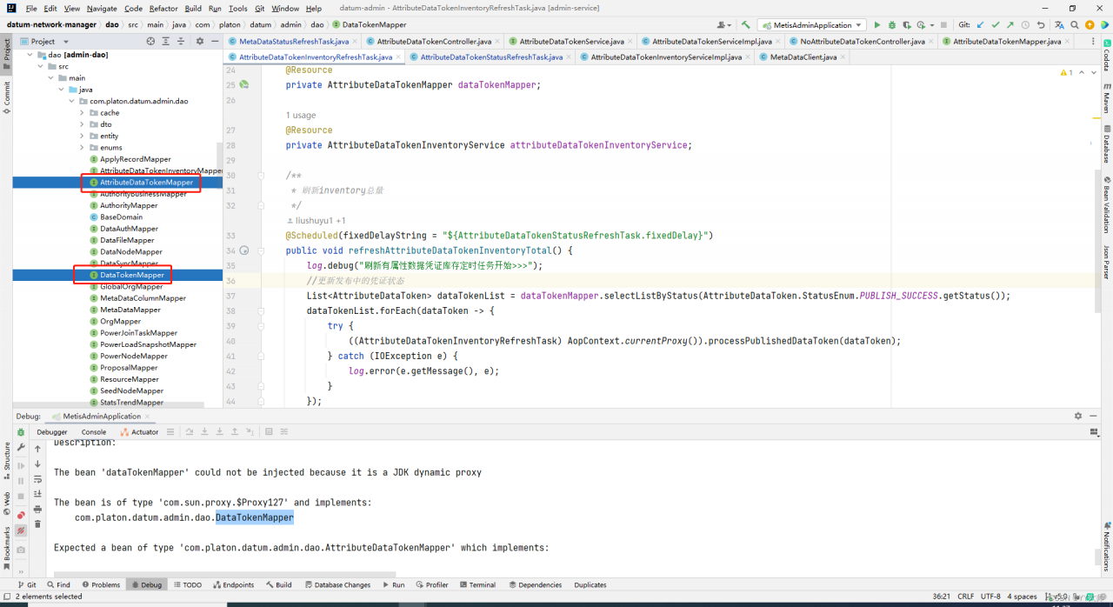
Task: Click CRLF line separator in status bar
Action: point(966,597)
